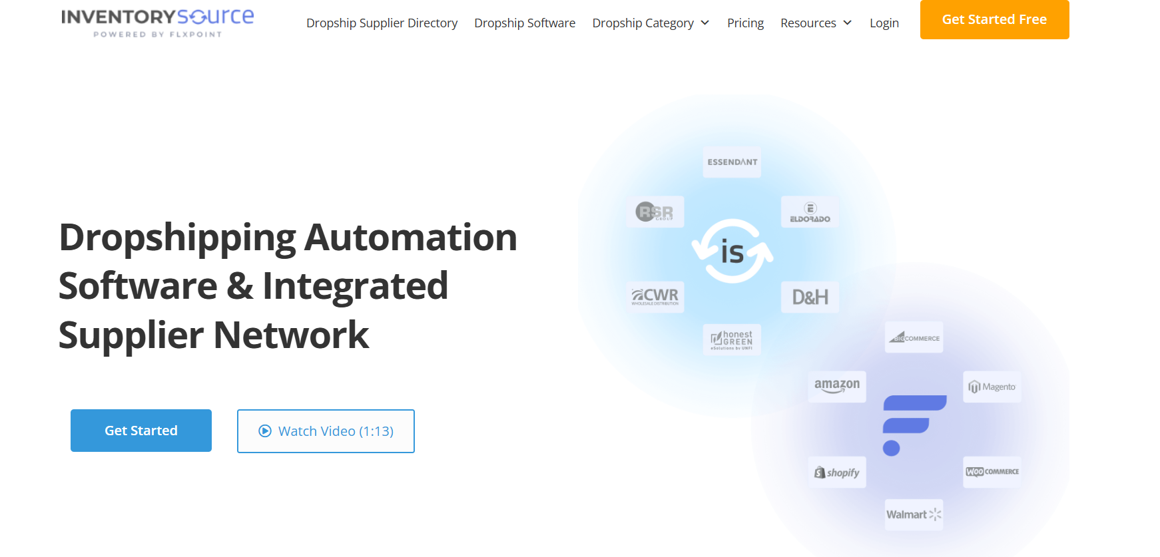1160x557 pixels.
Task: Go to Pricing page
Action: [x=745, y=23]
